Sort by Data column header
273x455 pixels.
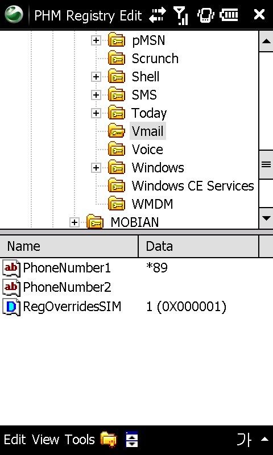coord(198,246)
